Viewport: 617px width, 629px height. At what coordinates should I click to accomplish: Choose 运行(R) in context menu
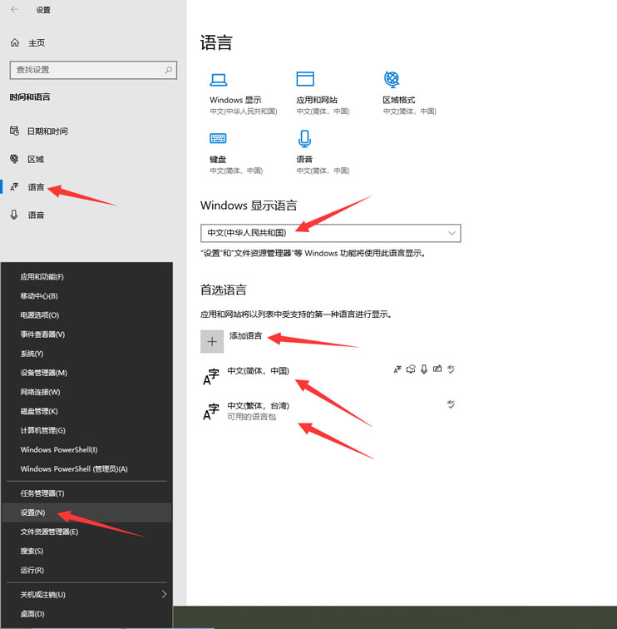click(32, 571)
